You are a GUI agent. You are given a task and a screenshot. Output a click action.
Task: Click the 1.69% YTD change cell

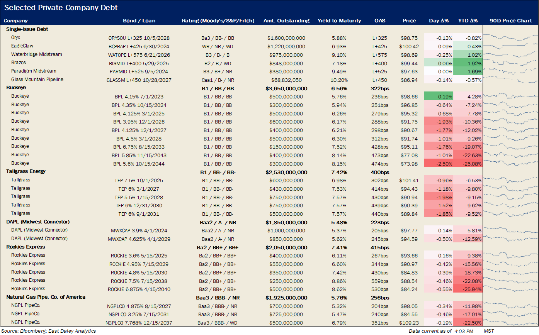click(468, 71)
